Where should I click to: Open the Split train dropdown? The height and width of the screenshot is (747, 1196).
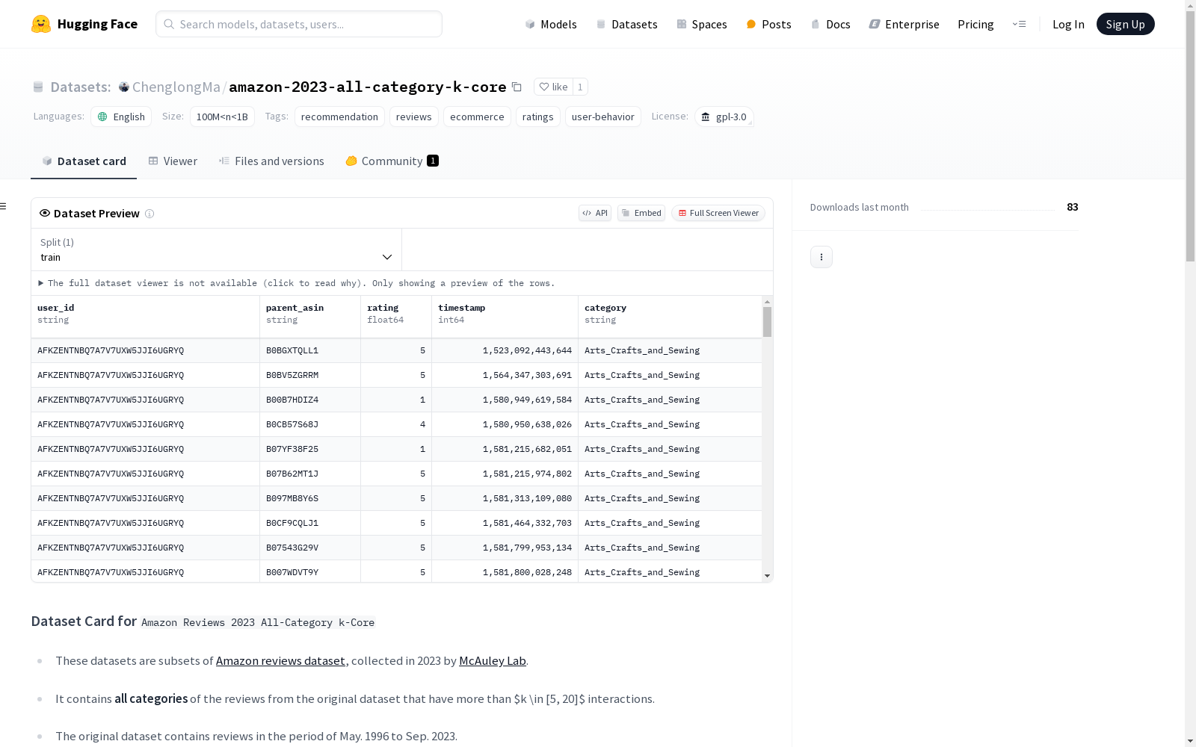(x=217, y=249)
